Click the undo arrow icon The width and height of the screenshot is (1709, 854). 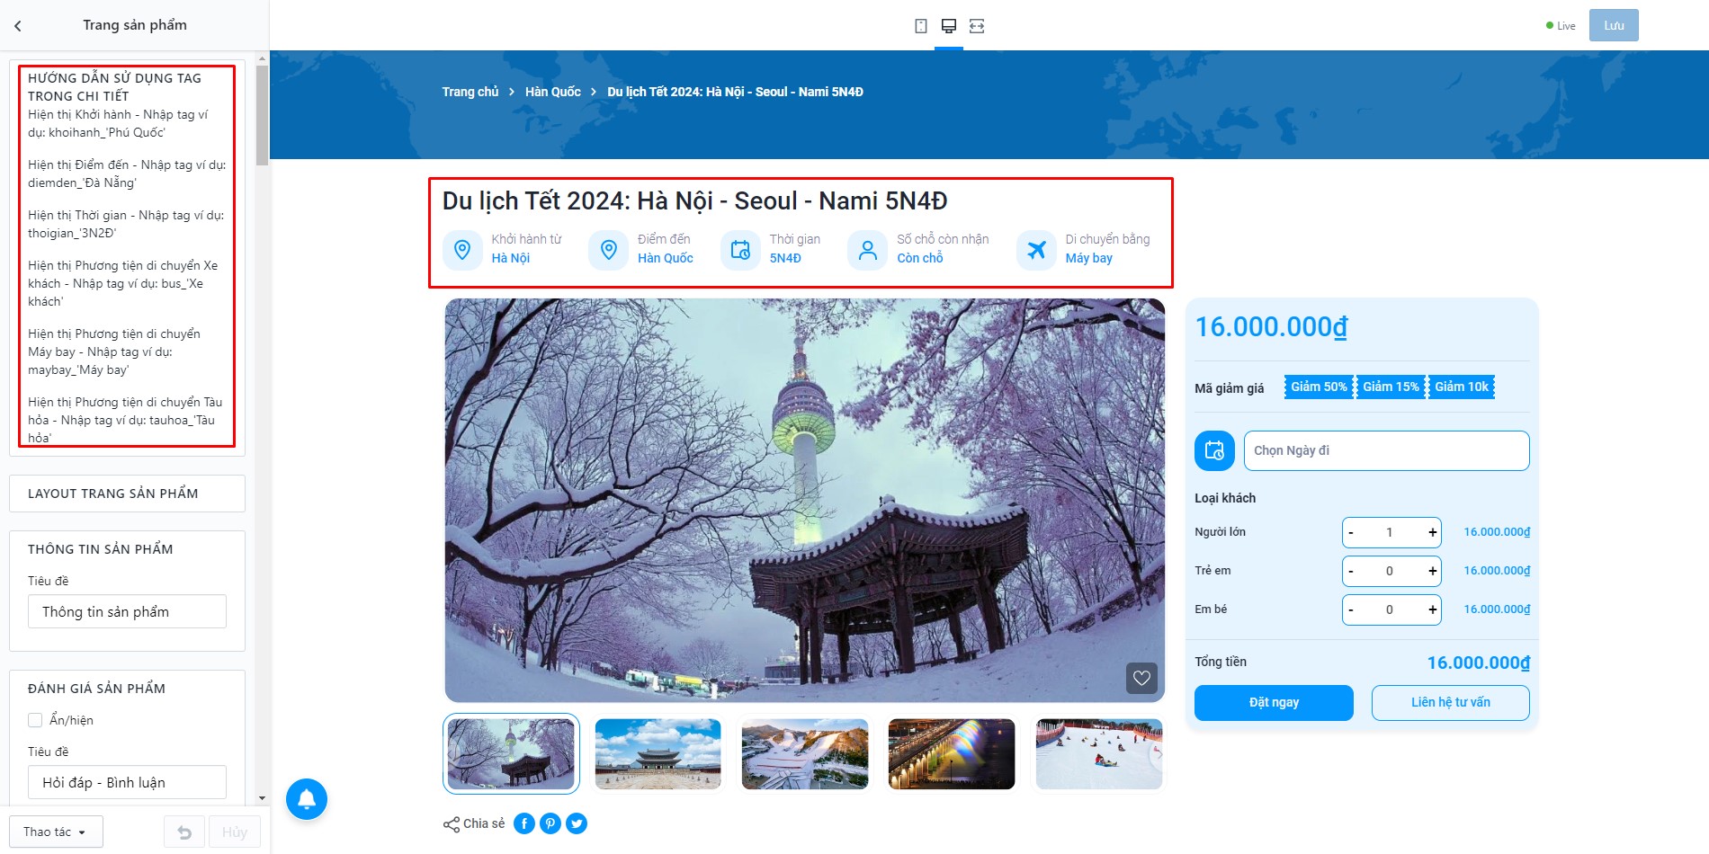click(x=184, y=832)
